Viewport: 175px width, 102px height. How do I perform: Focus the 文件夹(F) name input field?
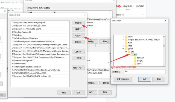coord(145,72)
